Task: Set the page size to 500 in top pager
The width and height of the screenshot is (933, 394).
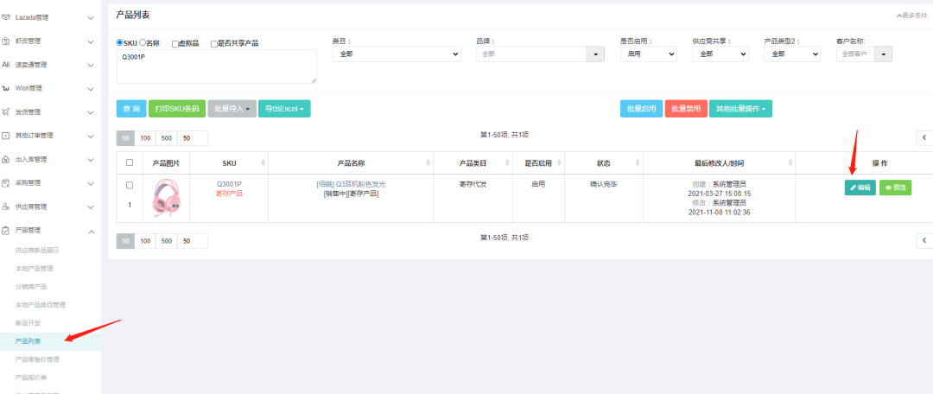Action: click(x=167, y=138)
